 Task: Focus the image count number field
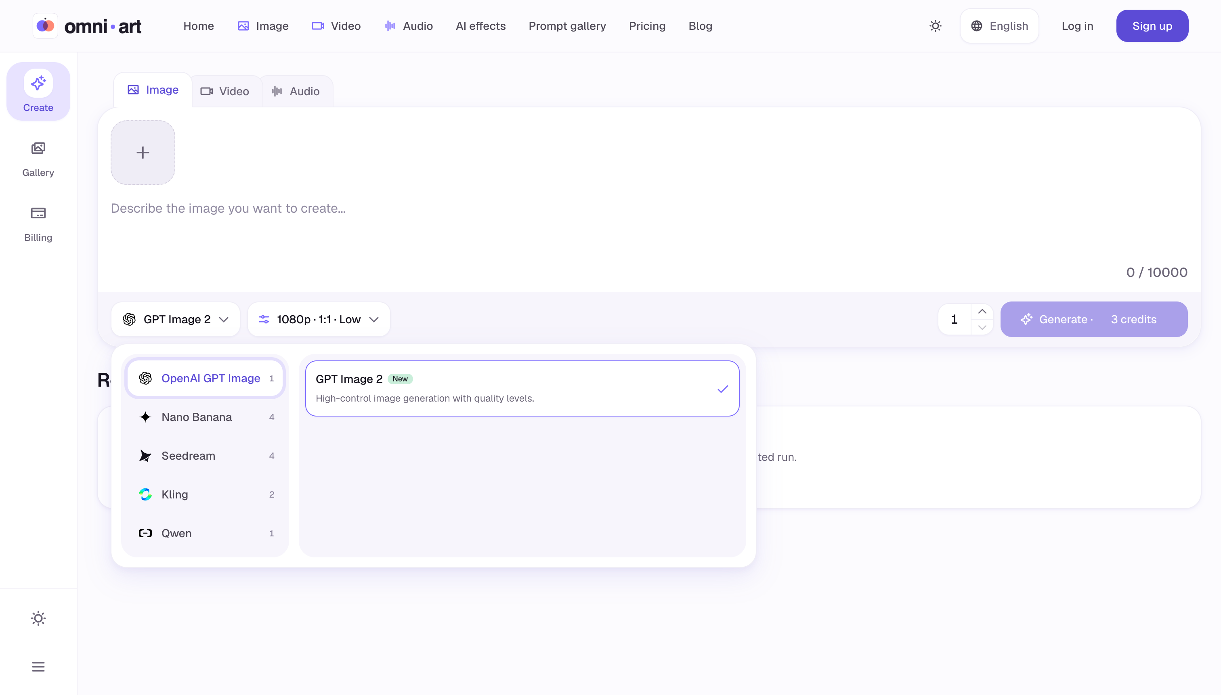pos(955,319)
